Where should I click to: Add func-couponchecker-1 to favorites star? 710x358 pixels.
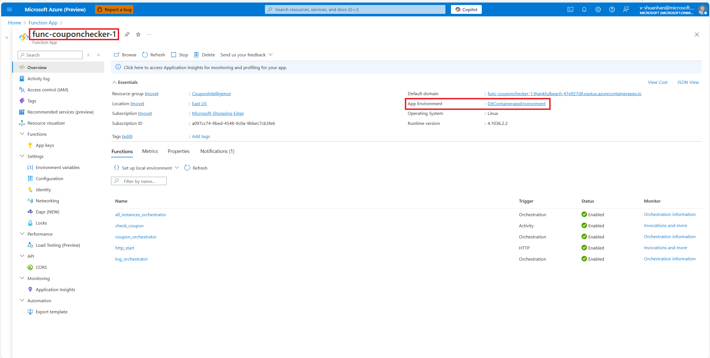pos(138,34)
